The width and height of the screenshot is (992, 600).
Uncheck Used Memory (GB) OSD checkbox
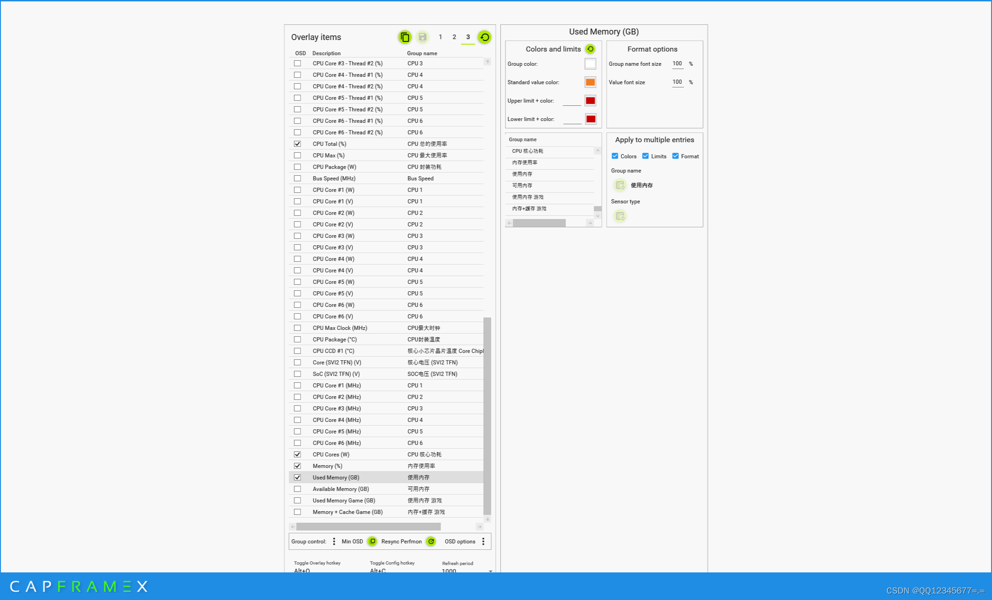pyautogui.click(x=297, y=478)
